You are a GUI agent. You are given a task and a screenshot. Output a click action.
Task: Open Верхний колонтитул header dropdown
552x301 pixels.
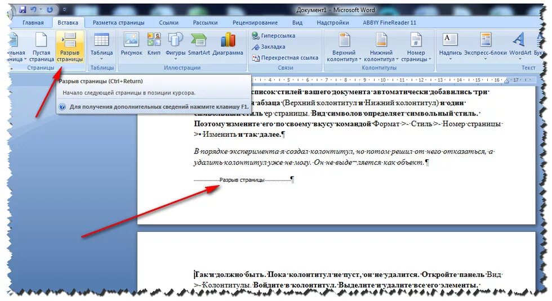[344, 47]
